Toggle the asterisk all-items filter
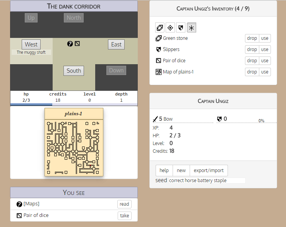Screen dimensions: 286x227 click(x=191, y=27)
